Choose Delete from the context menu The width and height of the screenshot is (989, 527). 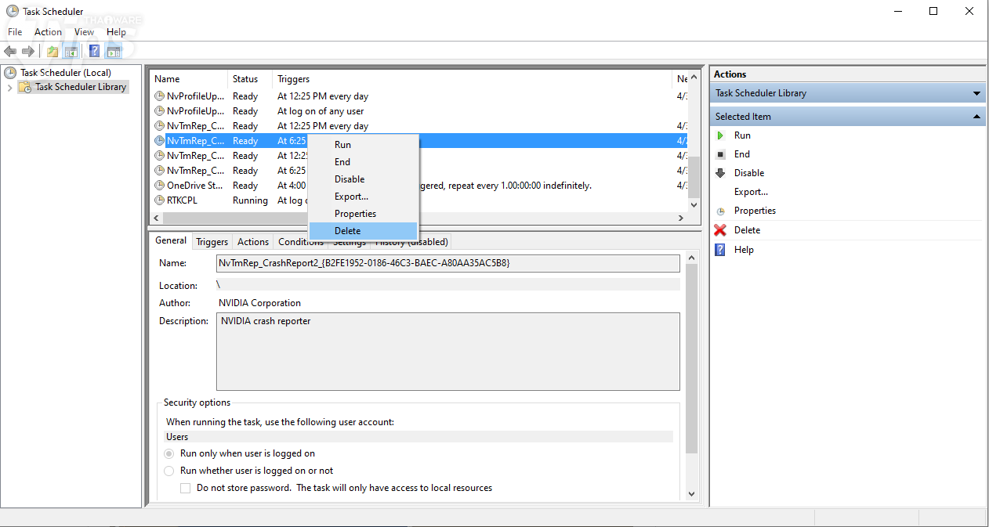point(347,231)
